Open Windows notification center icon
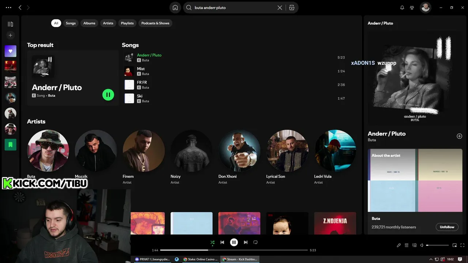468x263 pixels. pos(460,259)
